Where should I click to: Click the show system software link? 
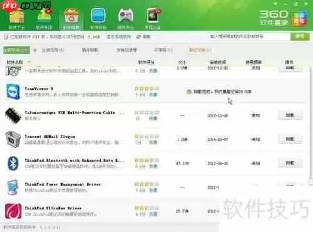(119, 37)
